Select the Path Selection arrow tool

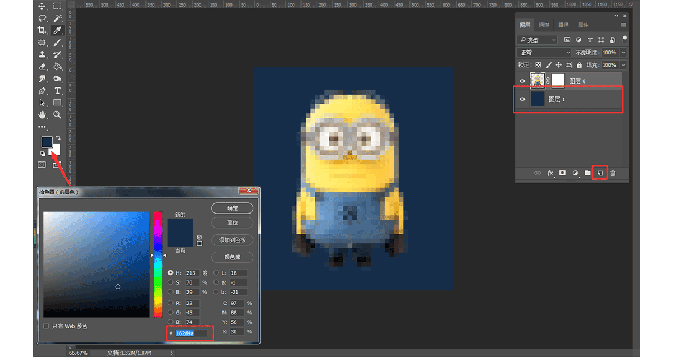click(42, 103)
